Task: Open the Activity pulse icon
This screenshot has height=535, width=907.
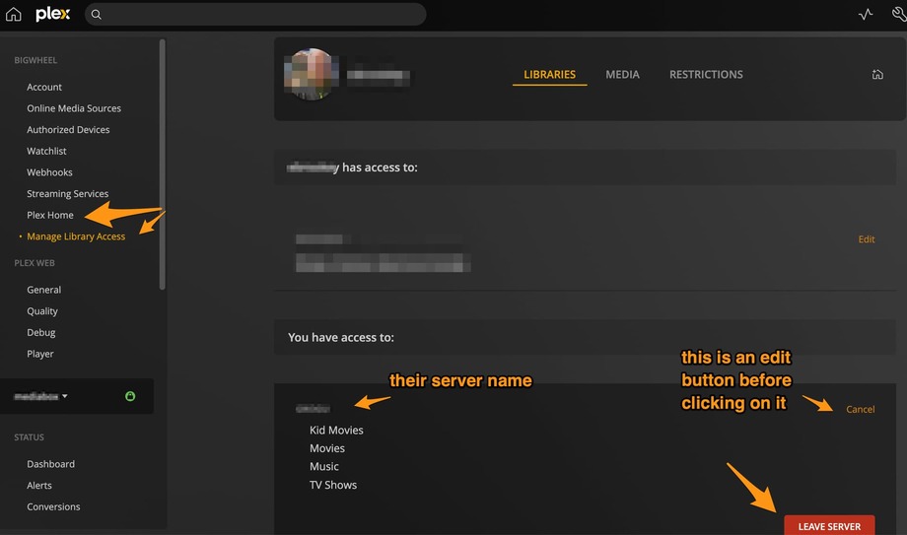Action: pos(866,15)
